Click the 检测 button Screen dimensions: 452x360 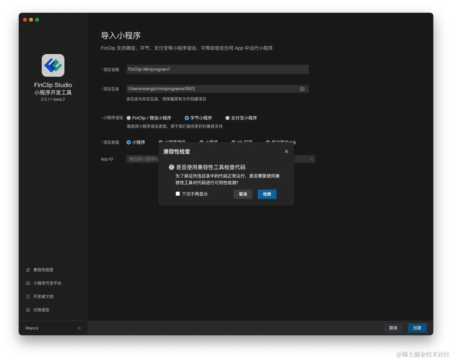pyautogui.click(x=267, y=194)
